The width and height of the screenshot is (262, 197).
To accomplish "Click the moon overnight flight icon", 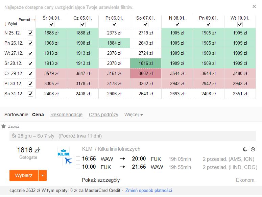I will (245, 149).
